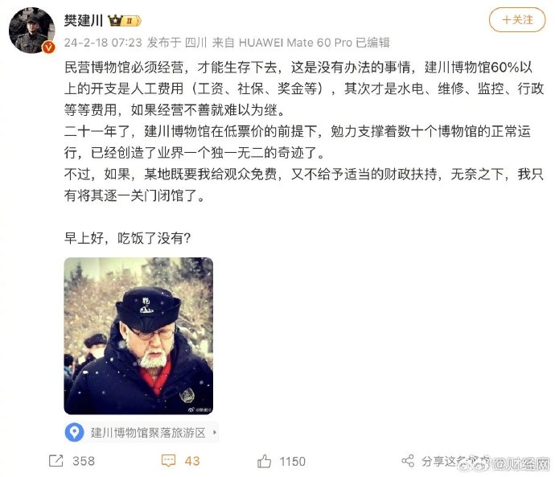Expand location details via small arrow
Screen dimensions: 555x477
(215, 433)
